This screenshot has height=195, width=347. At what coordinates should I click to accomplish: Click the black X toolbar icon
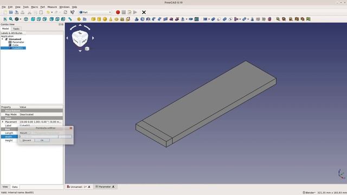144,12
